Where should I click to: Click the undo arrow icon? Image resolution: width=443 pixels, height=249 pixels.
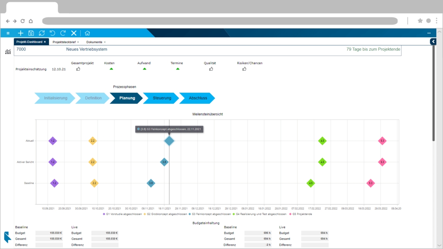click(x=52, y=33)
